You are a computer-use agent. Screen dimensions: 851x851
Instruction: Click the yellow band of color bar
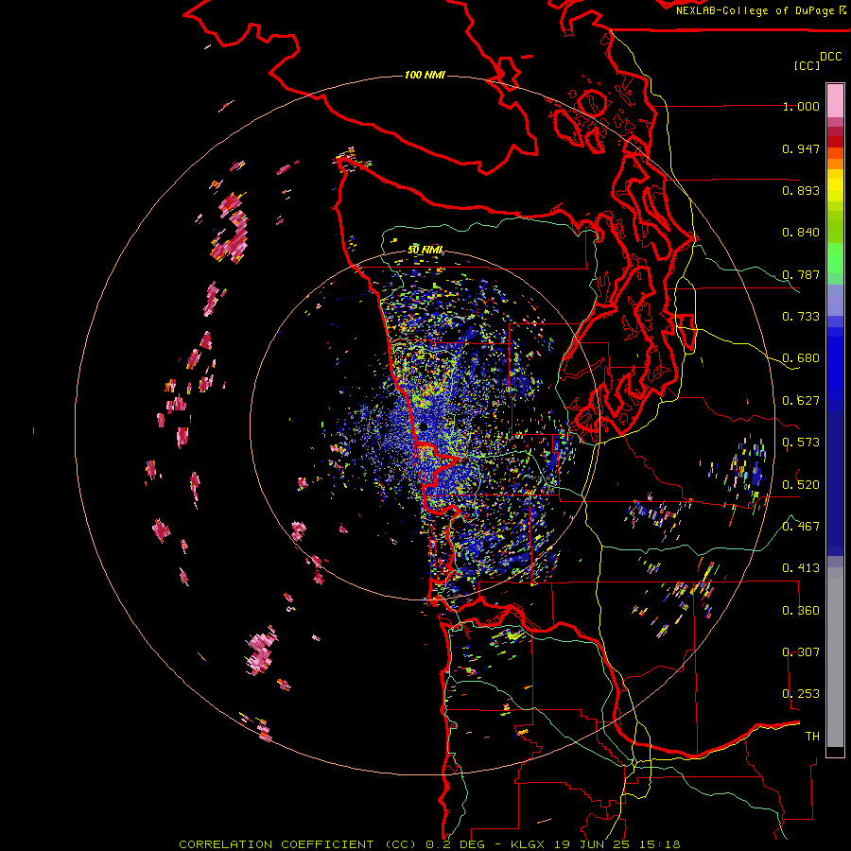835,185
